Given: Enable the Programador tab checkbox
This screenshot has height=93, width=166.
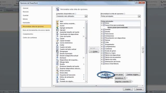Looking at the screenshot, I should point(104,44).
